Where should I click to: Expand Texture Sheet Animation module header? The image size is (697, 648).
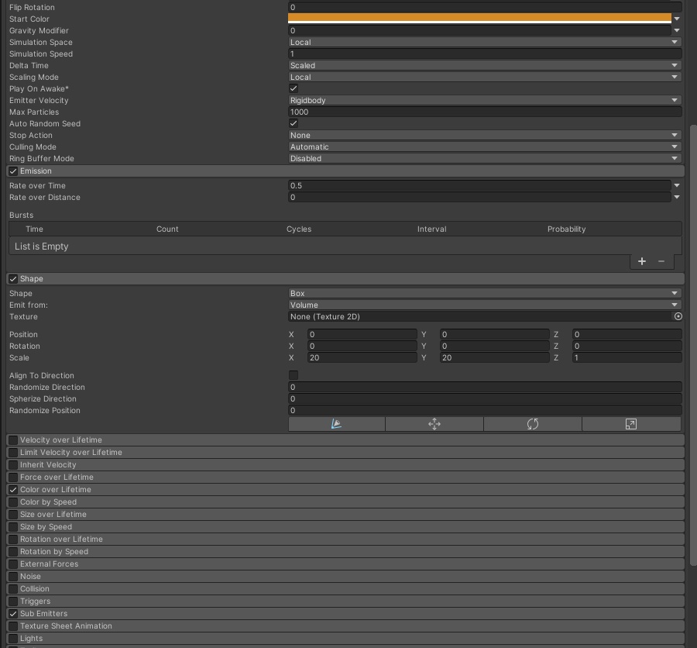(x=345, y=626)
